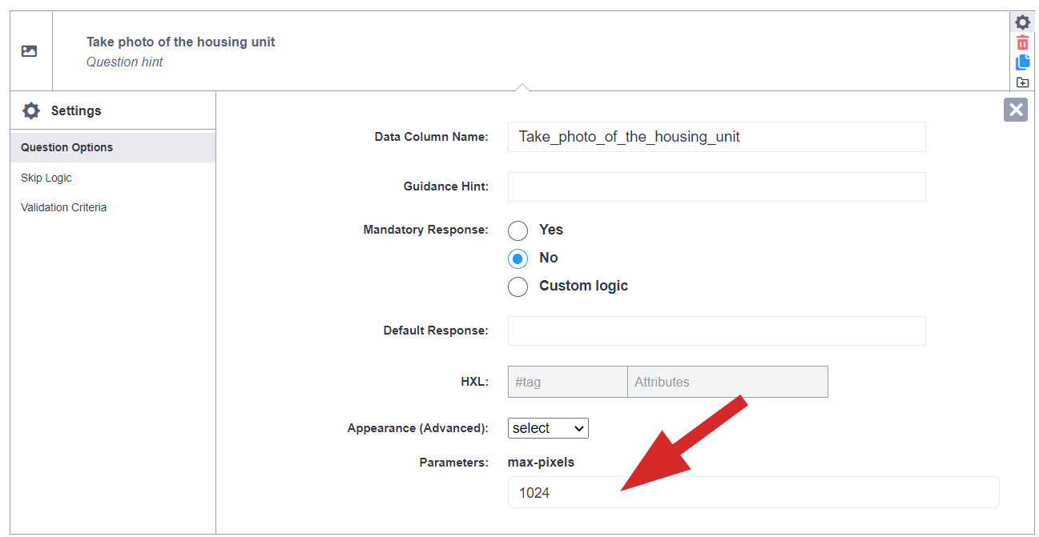The height and width of the screenshot is (537, 1039).
Task: Click the photo question type icon
Action: coord(30,51)
